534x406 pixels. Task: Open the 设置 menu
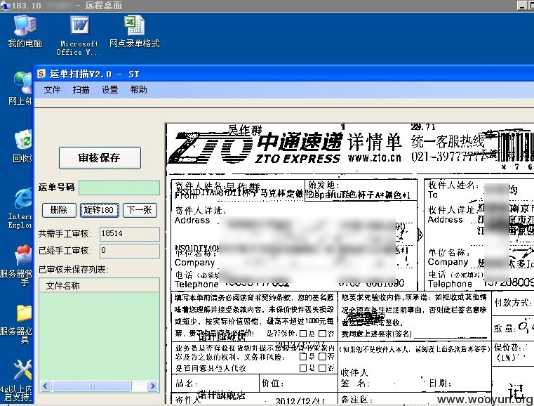[109, 90]
